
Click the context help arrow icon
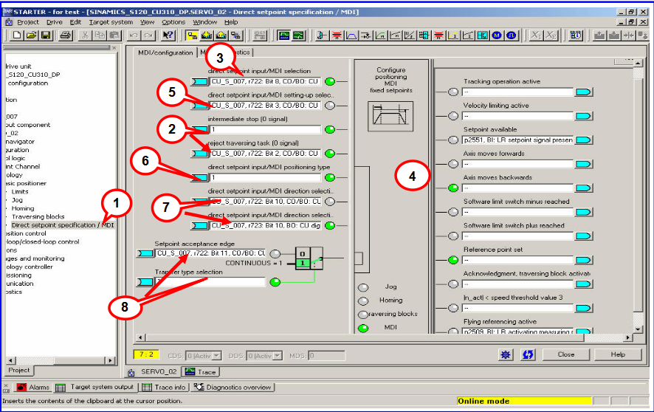click(168, 35)
